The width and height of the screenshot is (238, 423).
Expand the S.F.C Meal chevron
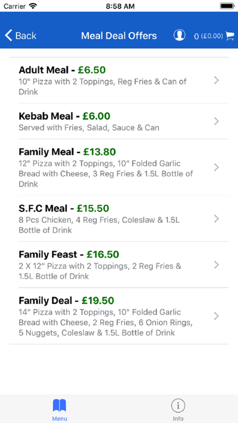point(216,219)
